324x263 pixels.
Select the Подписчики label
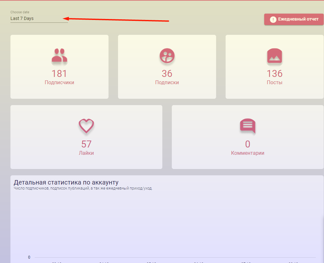59,83
